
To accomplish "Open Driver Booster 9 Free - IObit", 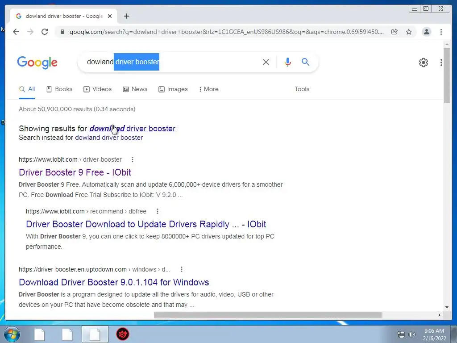I will click(x=75, y=172).
